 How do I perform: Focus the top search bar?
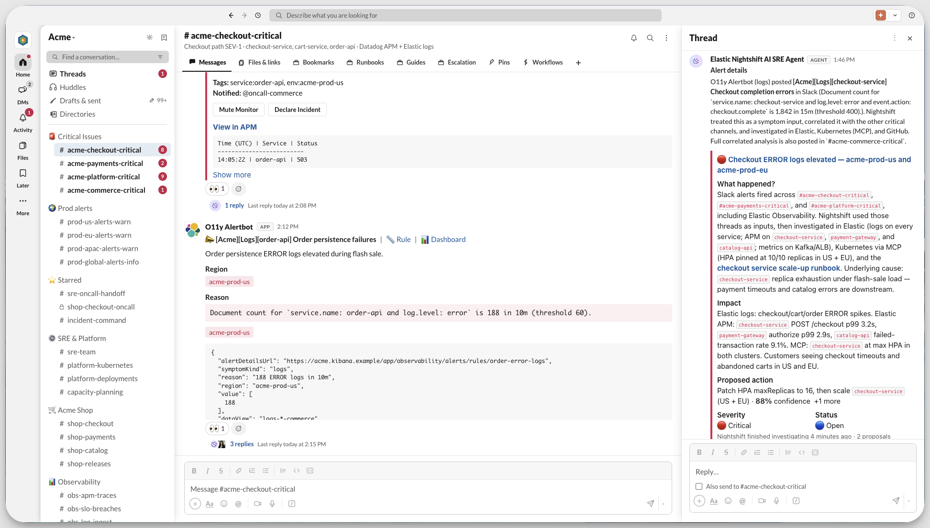[465, 15]
